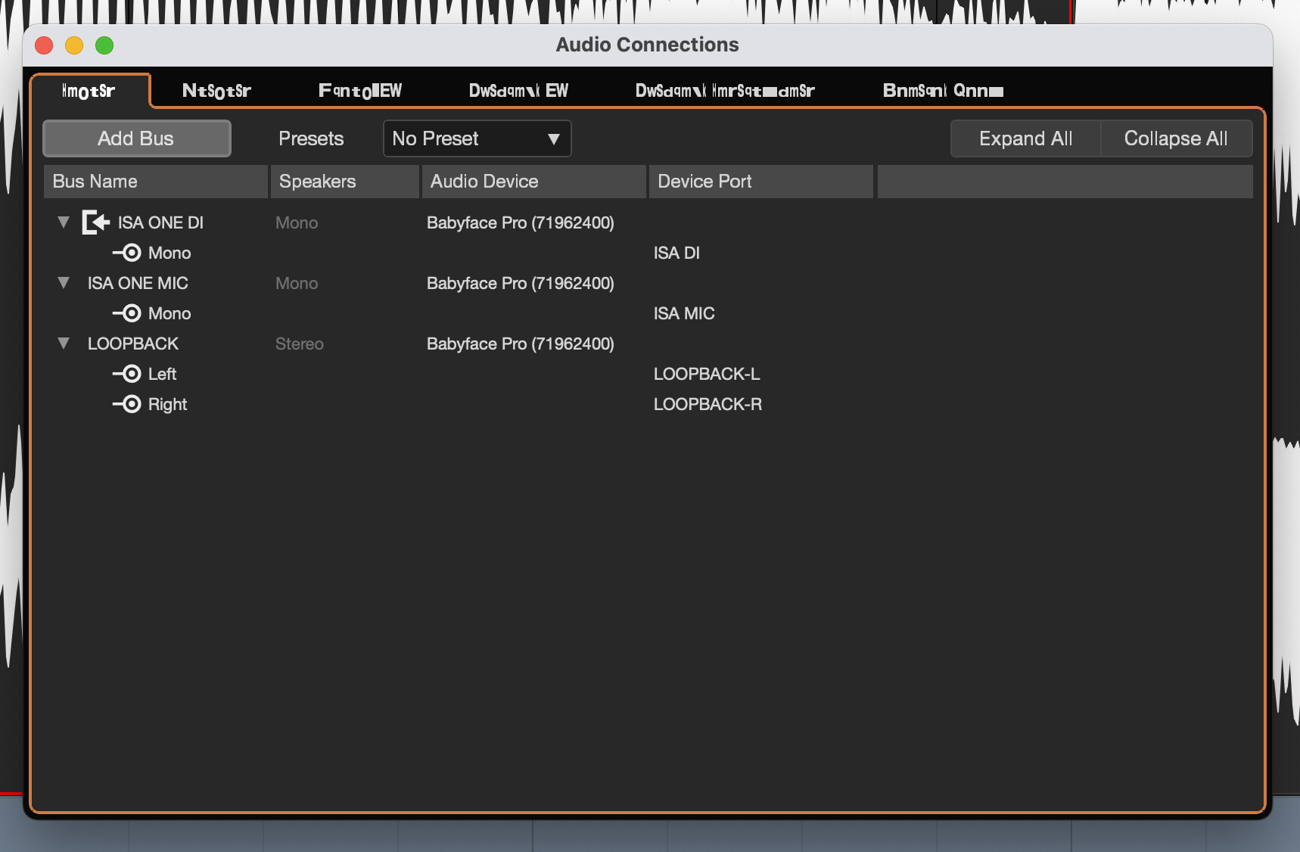The width and height of the screenshot is (1300, 852).
Task: Collapse the ISA ONE MIC bus
Action: tap(64, 283)
